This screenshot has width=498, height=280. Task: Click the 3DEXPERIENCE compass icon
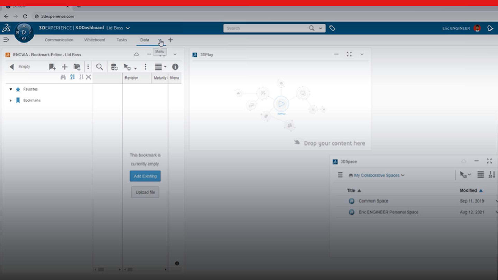pyautogui.click(x=24, y=32)
